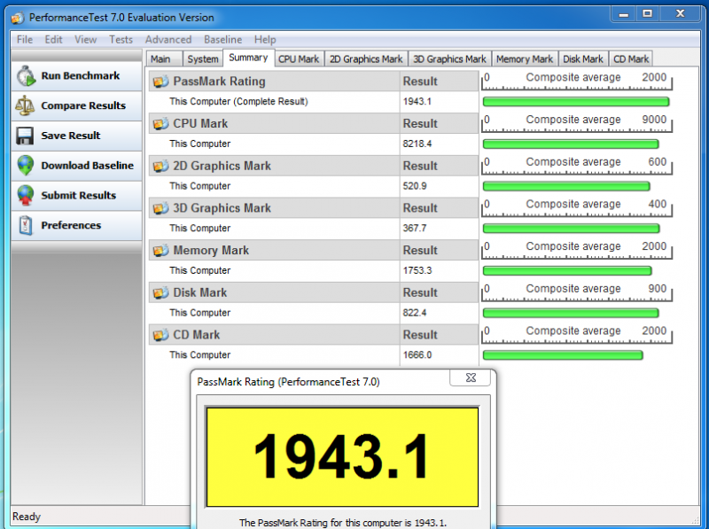
Task: Click the Run Benchmark button label
Action: (x=81, y=76)
